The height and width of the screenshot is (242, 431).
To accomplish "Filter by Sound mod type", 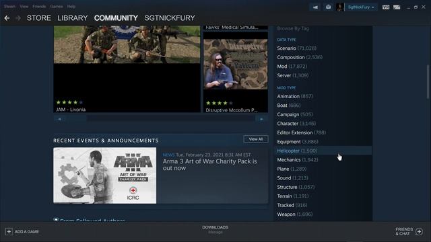I will pyautogui.click(x=292, y=177).
